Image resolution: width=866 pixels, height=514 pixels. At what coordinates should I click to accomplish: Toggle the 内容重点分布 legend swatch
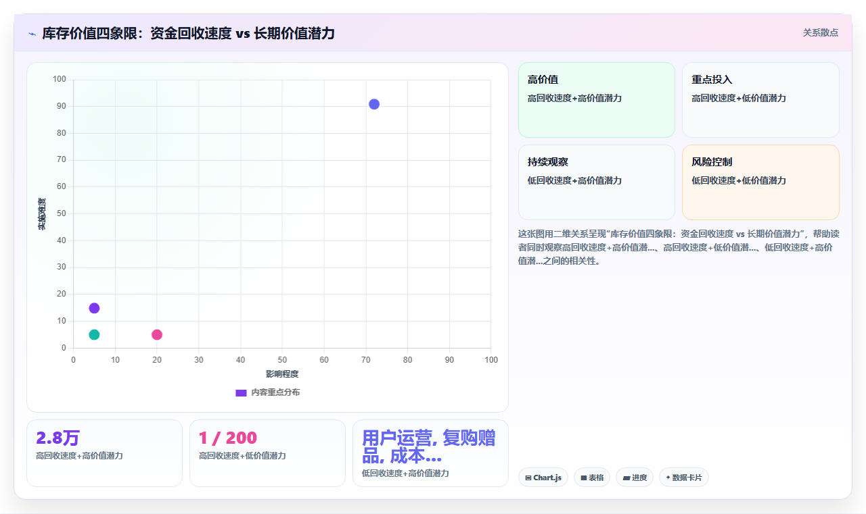(x=241, y=392)
